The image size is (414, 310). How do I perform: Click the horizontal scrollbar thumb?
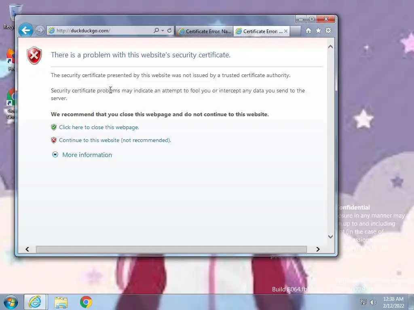tap(171, 249)
